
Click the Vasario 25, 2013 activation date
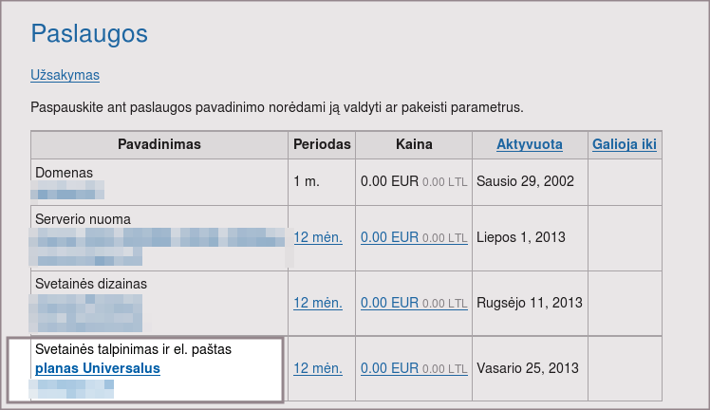pos(528,368)
